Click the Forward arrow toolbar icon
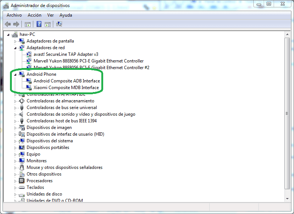 (x=16, y=24)
